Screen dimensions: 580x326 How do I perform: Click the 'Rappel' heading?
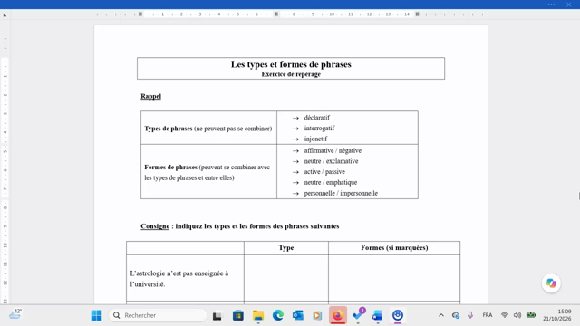point(151,97)
